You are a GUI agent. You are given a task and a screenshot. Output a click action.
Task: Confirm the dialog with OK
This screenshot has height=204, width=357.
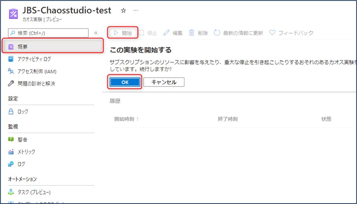[x=125, y=82]
